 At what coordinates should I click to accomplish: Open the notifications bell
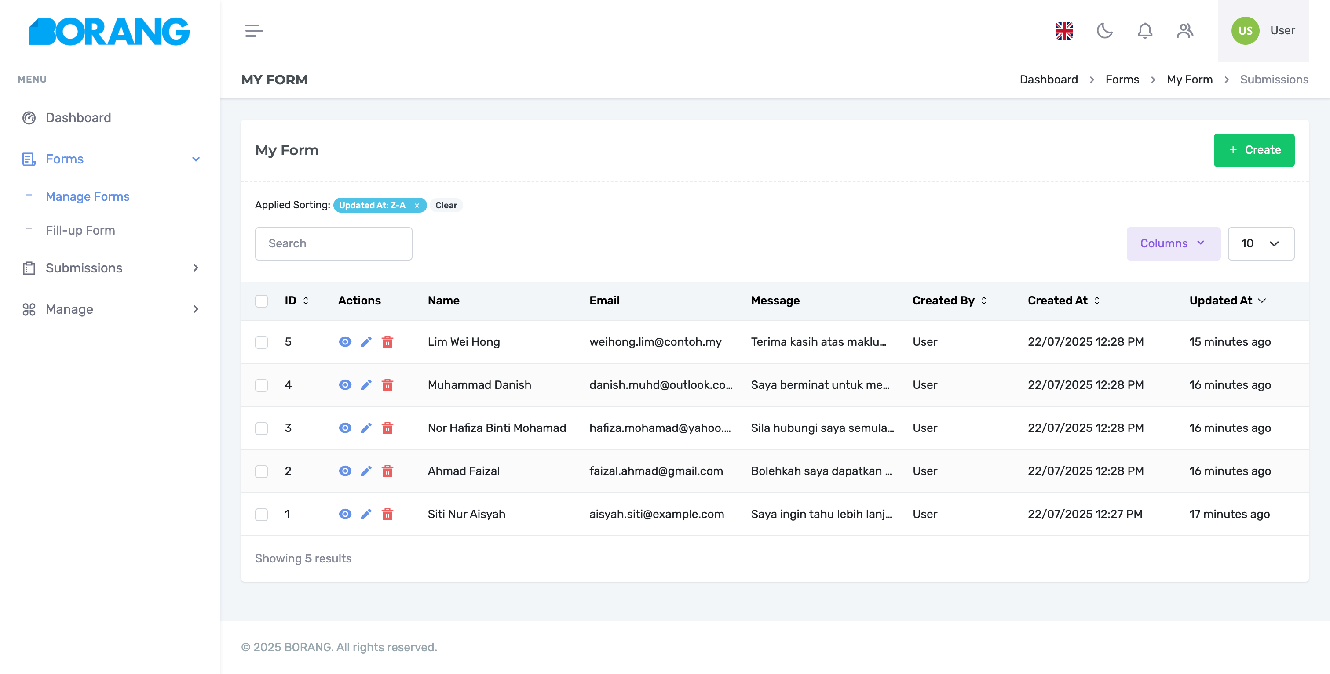pyautogui.click(x=1145, y=30)
